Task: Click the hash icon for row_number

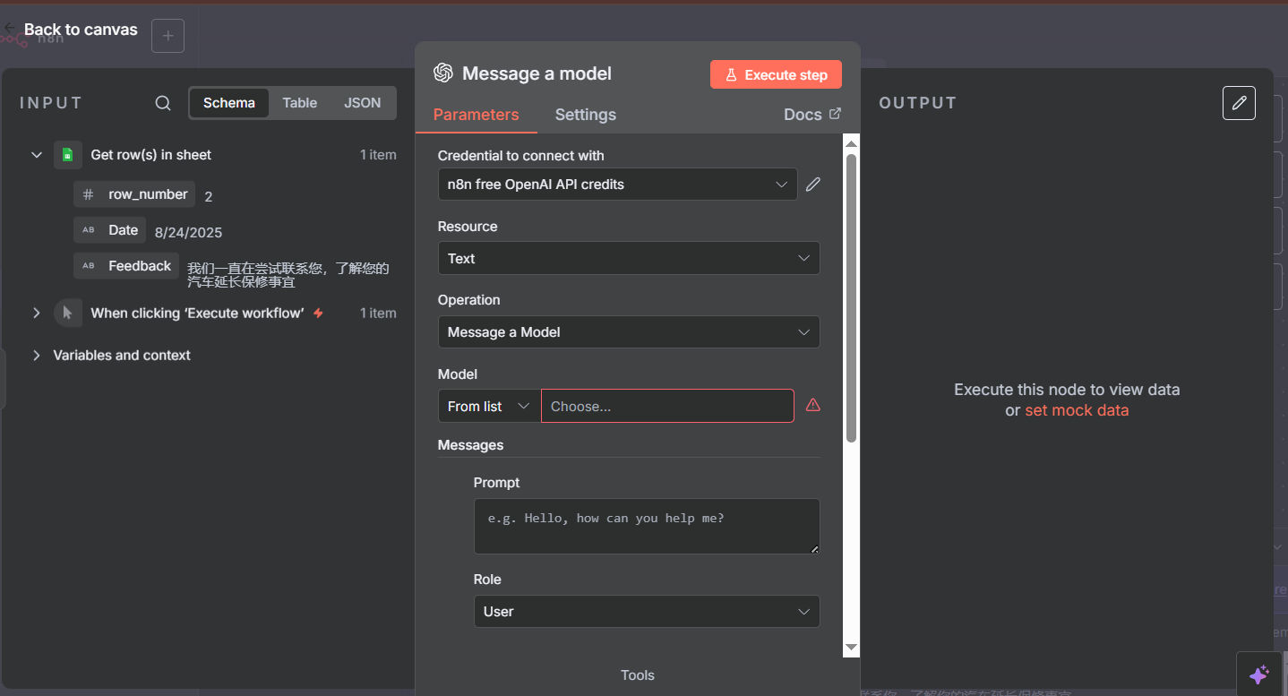Action: click(88, 194)
